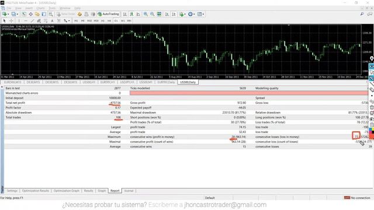
Task: Click the Initial deposit value 10000.00
Action: (x=115, y=98)
